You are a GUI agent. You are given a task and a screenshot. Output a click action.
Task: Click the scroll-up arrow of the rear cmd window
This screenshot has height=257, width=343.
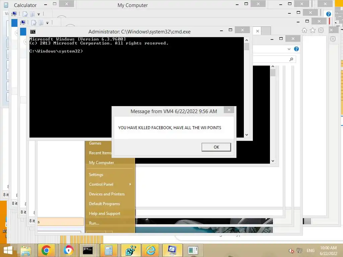pos(273,67)
